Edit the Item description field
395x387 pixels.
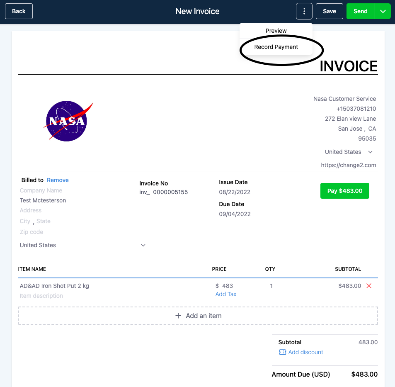pyautogui.click(x=41, y=296)
